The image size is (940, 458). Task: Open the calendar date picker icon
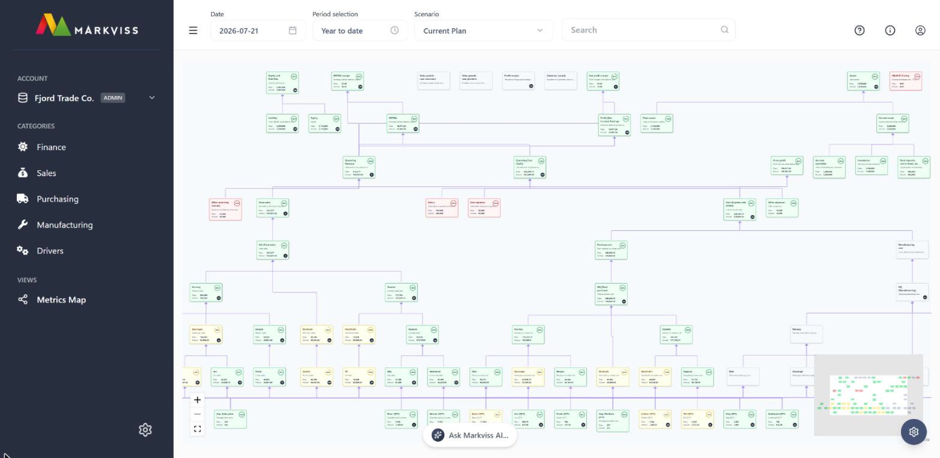pos(293,31)
